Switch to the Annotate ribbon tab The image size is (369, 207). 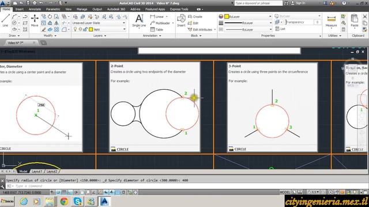point(35,9)
